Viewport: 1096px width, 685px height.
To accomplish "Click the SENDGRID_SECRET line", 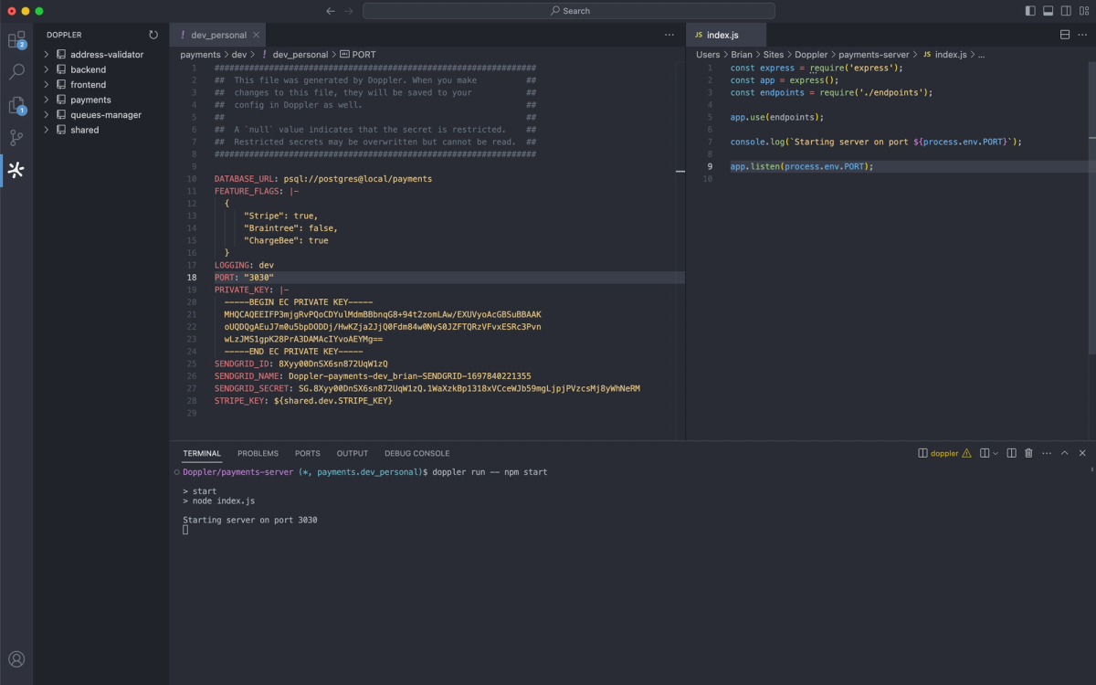I will [427, 388].
